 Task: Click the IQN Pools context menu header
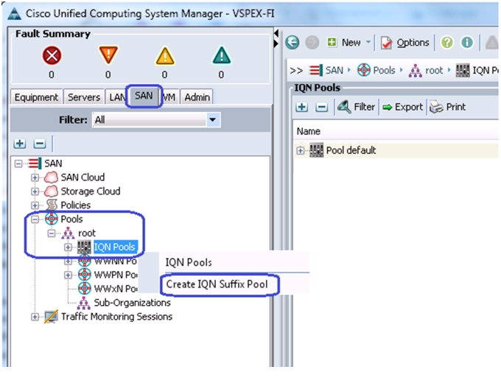[x=189, y=262]
